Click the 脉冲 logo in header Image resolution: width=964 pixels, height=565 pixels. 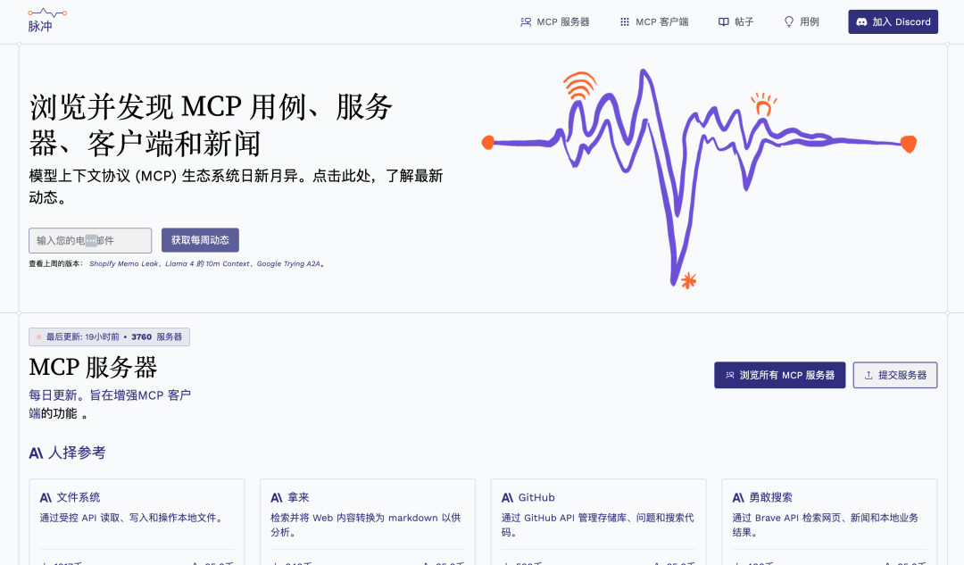pyautogui.click(x=46, y=21)
